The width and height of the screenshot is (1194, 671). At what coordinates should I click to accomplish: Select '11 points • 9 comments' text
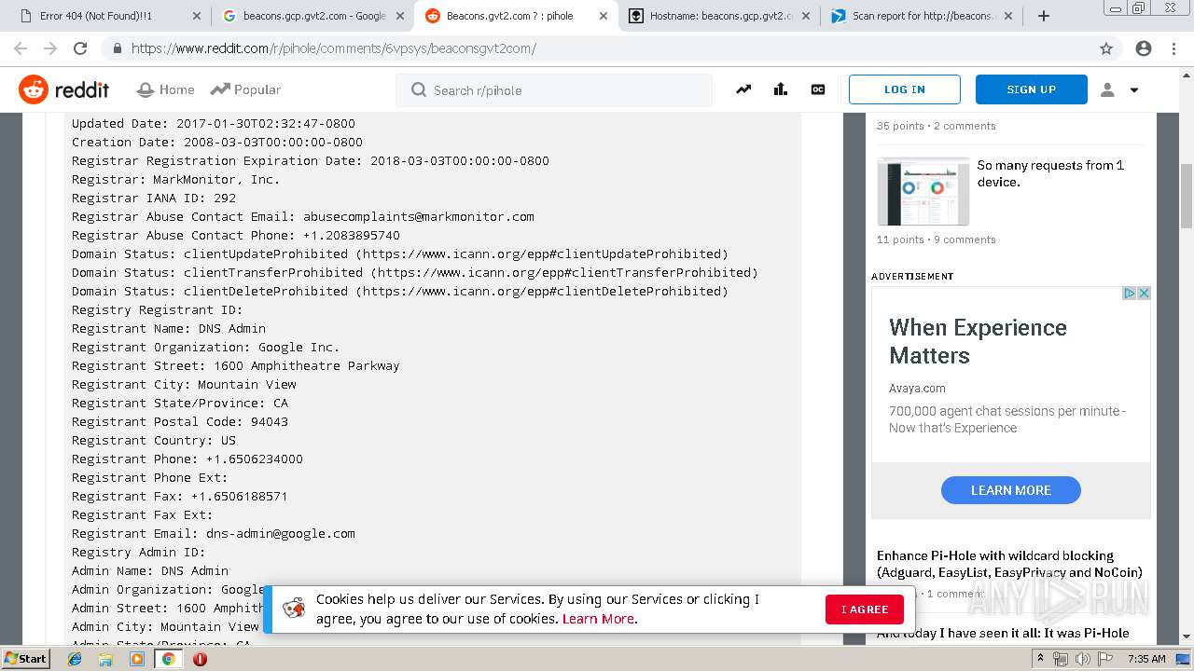(x=936, y=240)
